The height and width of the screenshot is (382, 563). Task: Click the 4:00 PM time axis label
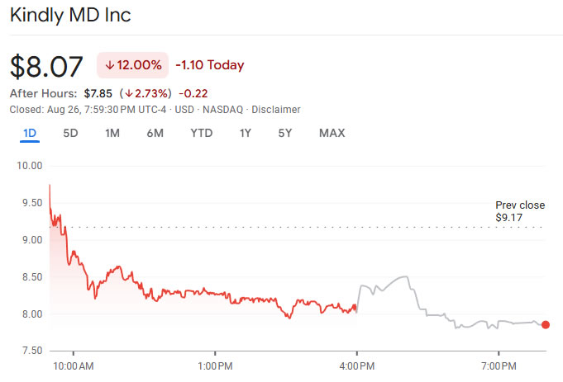coord(356,364)
